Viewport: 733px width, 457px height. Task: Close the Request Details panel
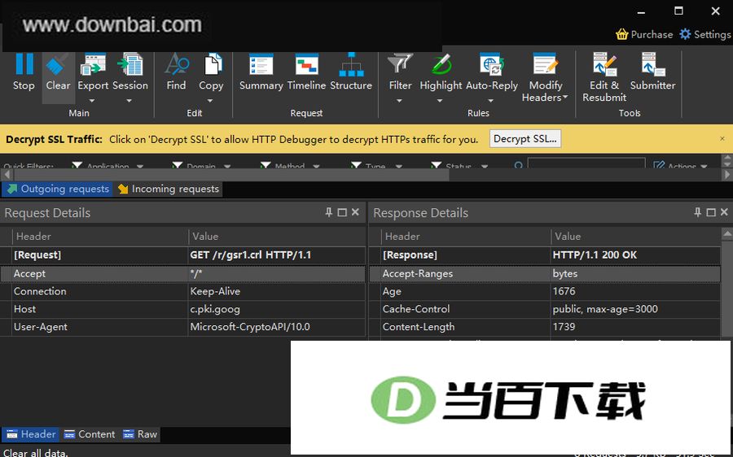pos(355,212)
